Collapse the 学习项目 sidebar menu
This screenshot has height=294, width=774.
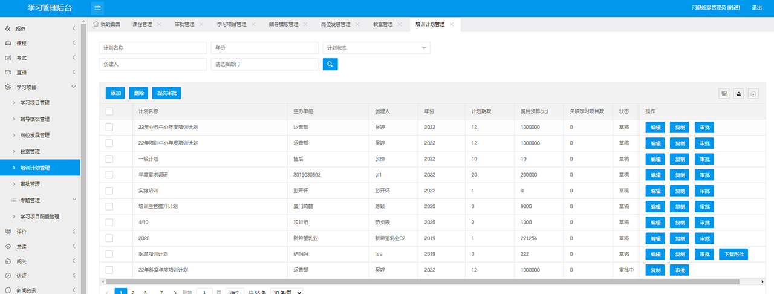click(73, 87)
